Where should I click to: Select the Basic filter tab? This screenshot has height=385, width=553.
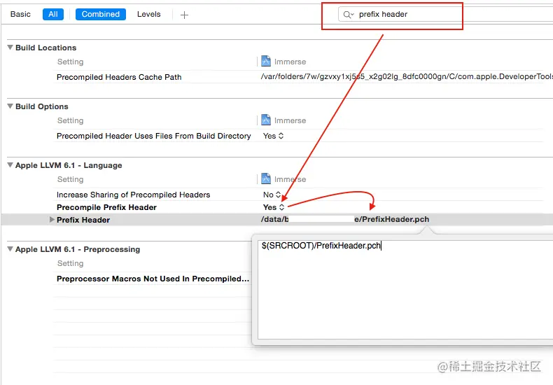pyautogui.click(x=20, y=14)
